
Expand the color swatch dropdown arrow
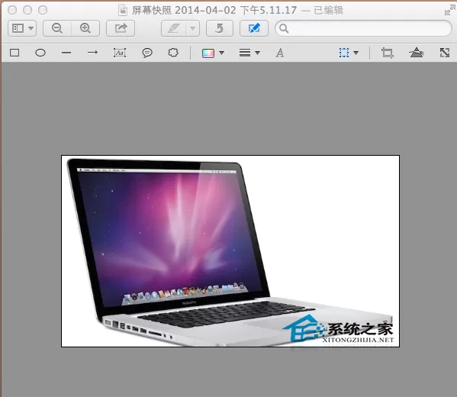pos(221,53)
